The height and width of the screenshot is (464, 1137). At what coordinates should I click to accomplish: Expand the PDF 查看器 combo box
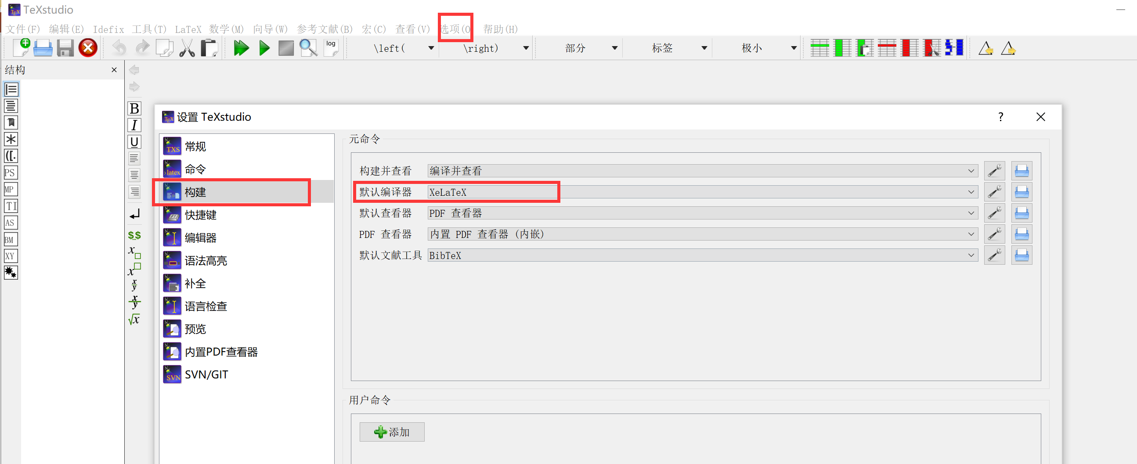point(703,234)
